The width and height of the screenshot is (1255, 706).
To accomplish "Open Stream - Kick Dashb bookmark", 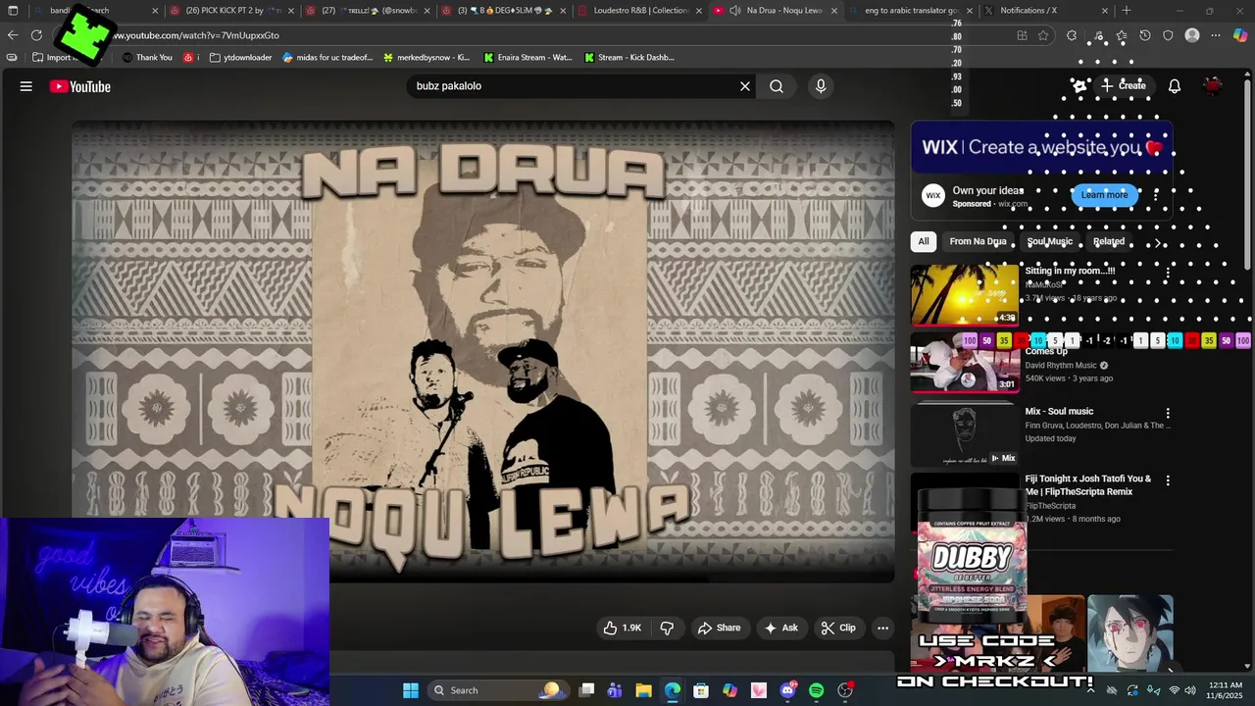I will click(628, 57).
